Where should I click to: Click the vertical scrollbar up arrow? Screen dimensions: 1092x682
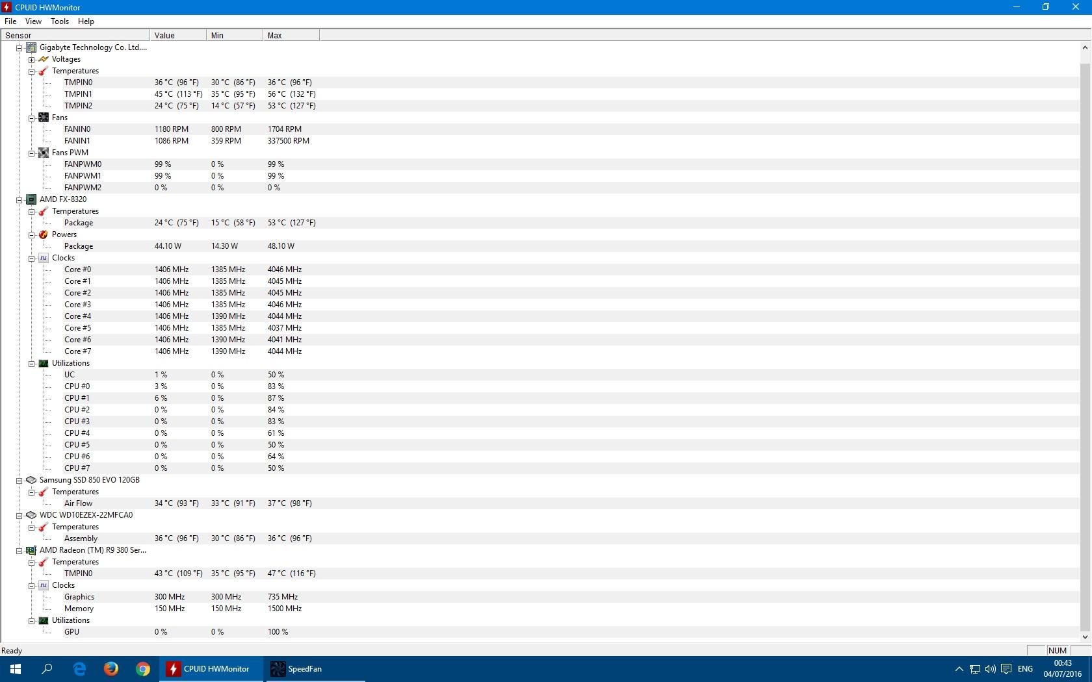(x=1085, y=47)
